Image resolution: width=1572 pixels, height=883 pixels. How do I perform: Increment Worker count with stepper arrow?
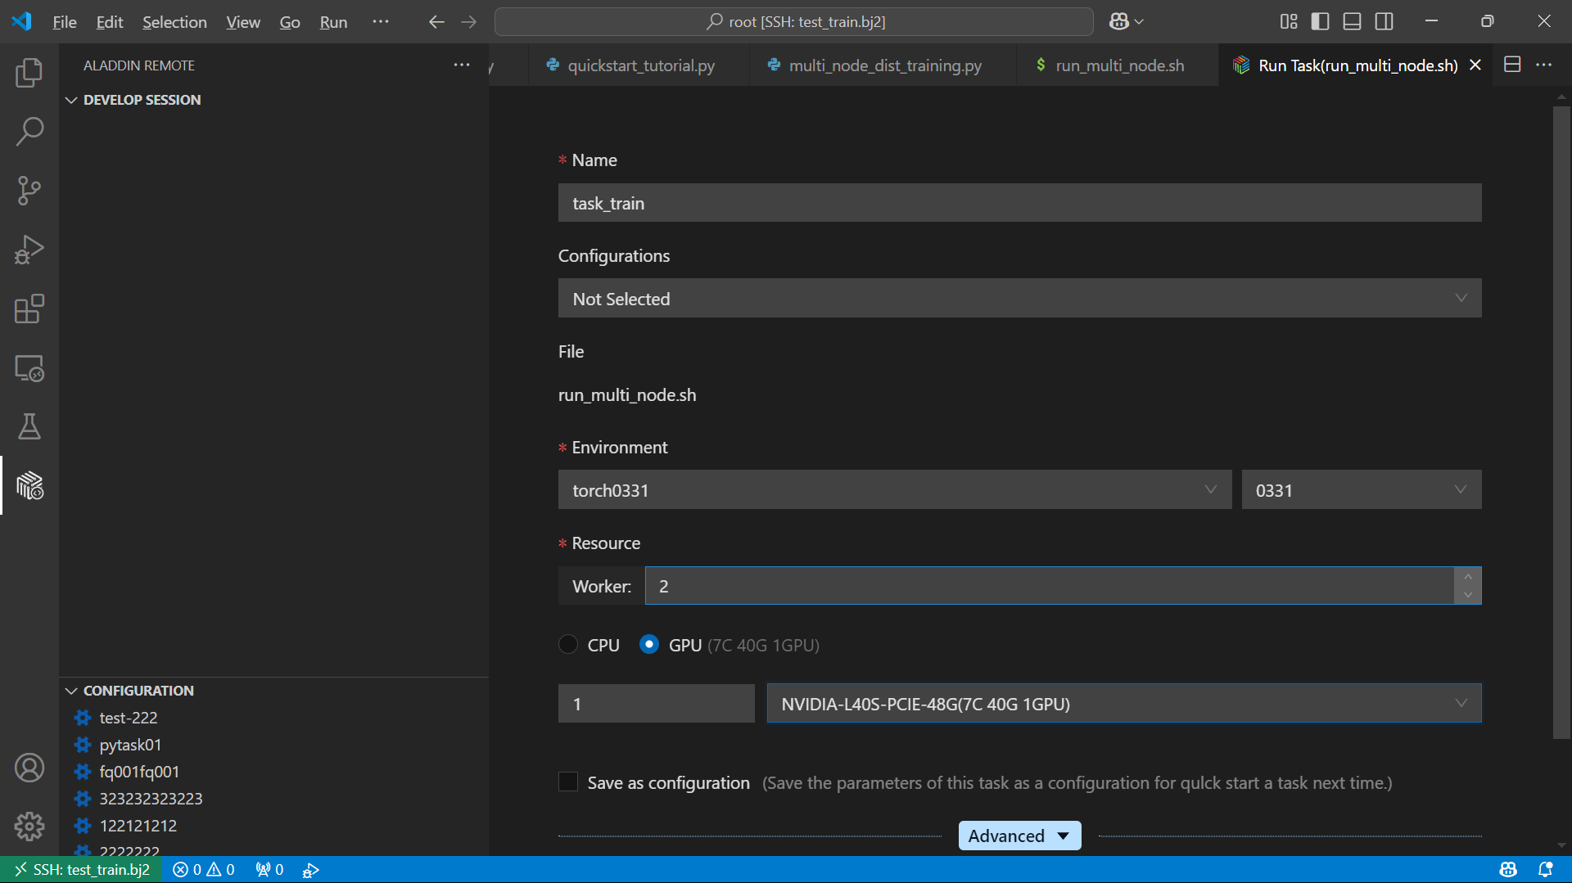(1468, 577)
